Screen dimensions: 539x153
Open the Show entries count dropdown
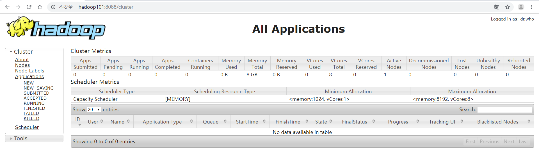click(94, 109)
